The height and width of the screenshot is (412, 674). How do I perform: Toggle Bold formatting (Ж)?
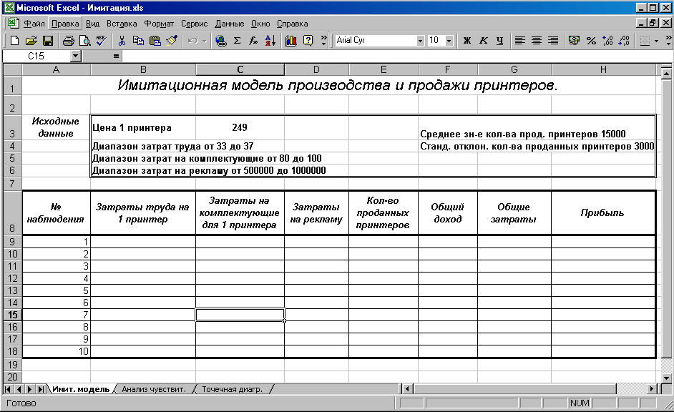467,41
